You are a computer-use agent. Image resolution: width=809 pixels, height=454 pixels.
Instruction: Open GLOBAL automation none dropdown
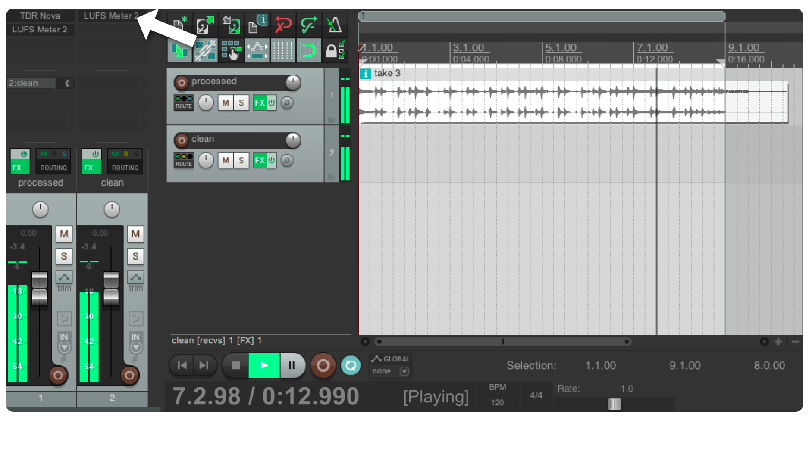click(391, 371)
